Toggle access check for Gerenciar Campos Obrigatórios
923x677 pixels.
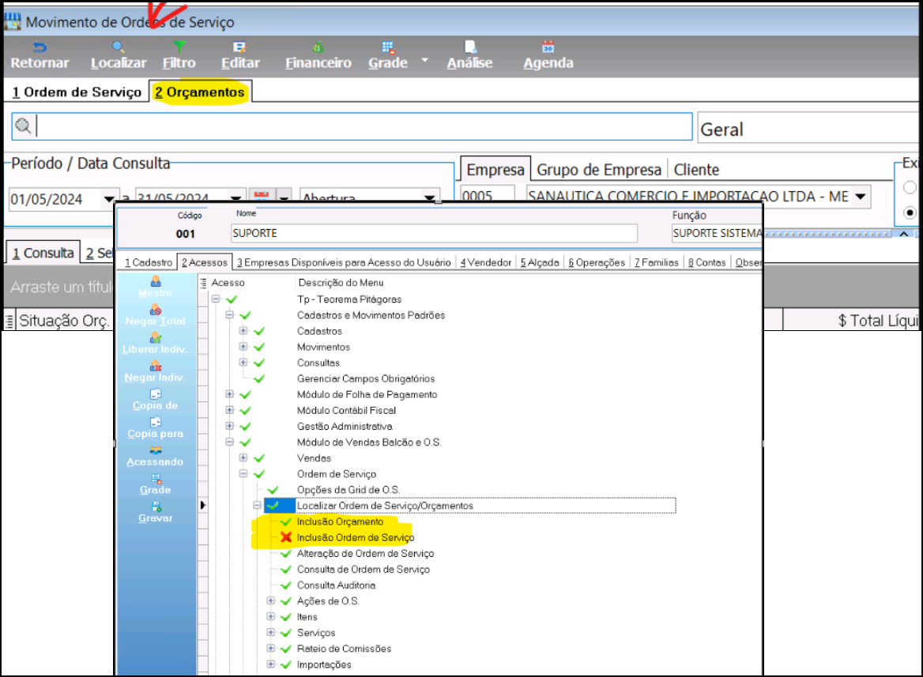(259, 378)
